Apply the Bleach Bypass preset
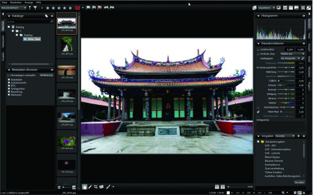 click(272, 157)
